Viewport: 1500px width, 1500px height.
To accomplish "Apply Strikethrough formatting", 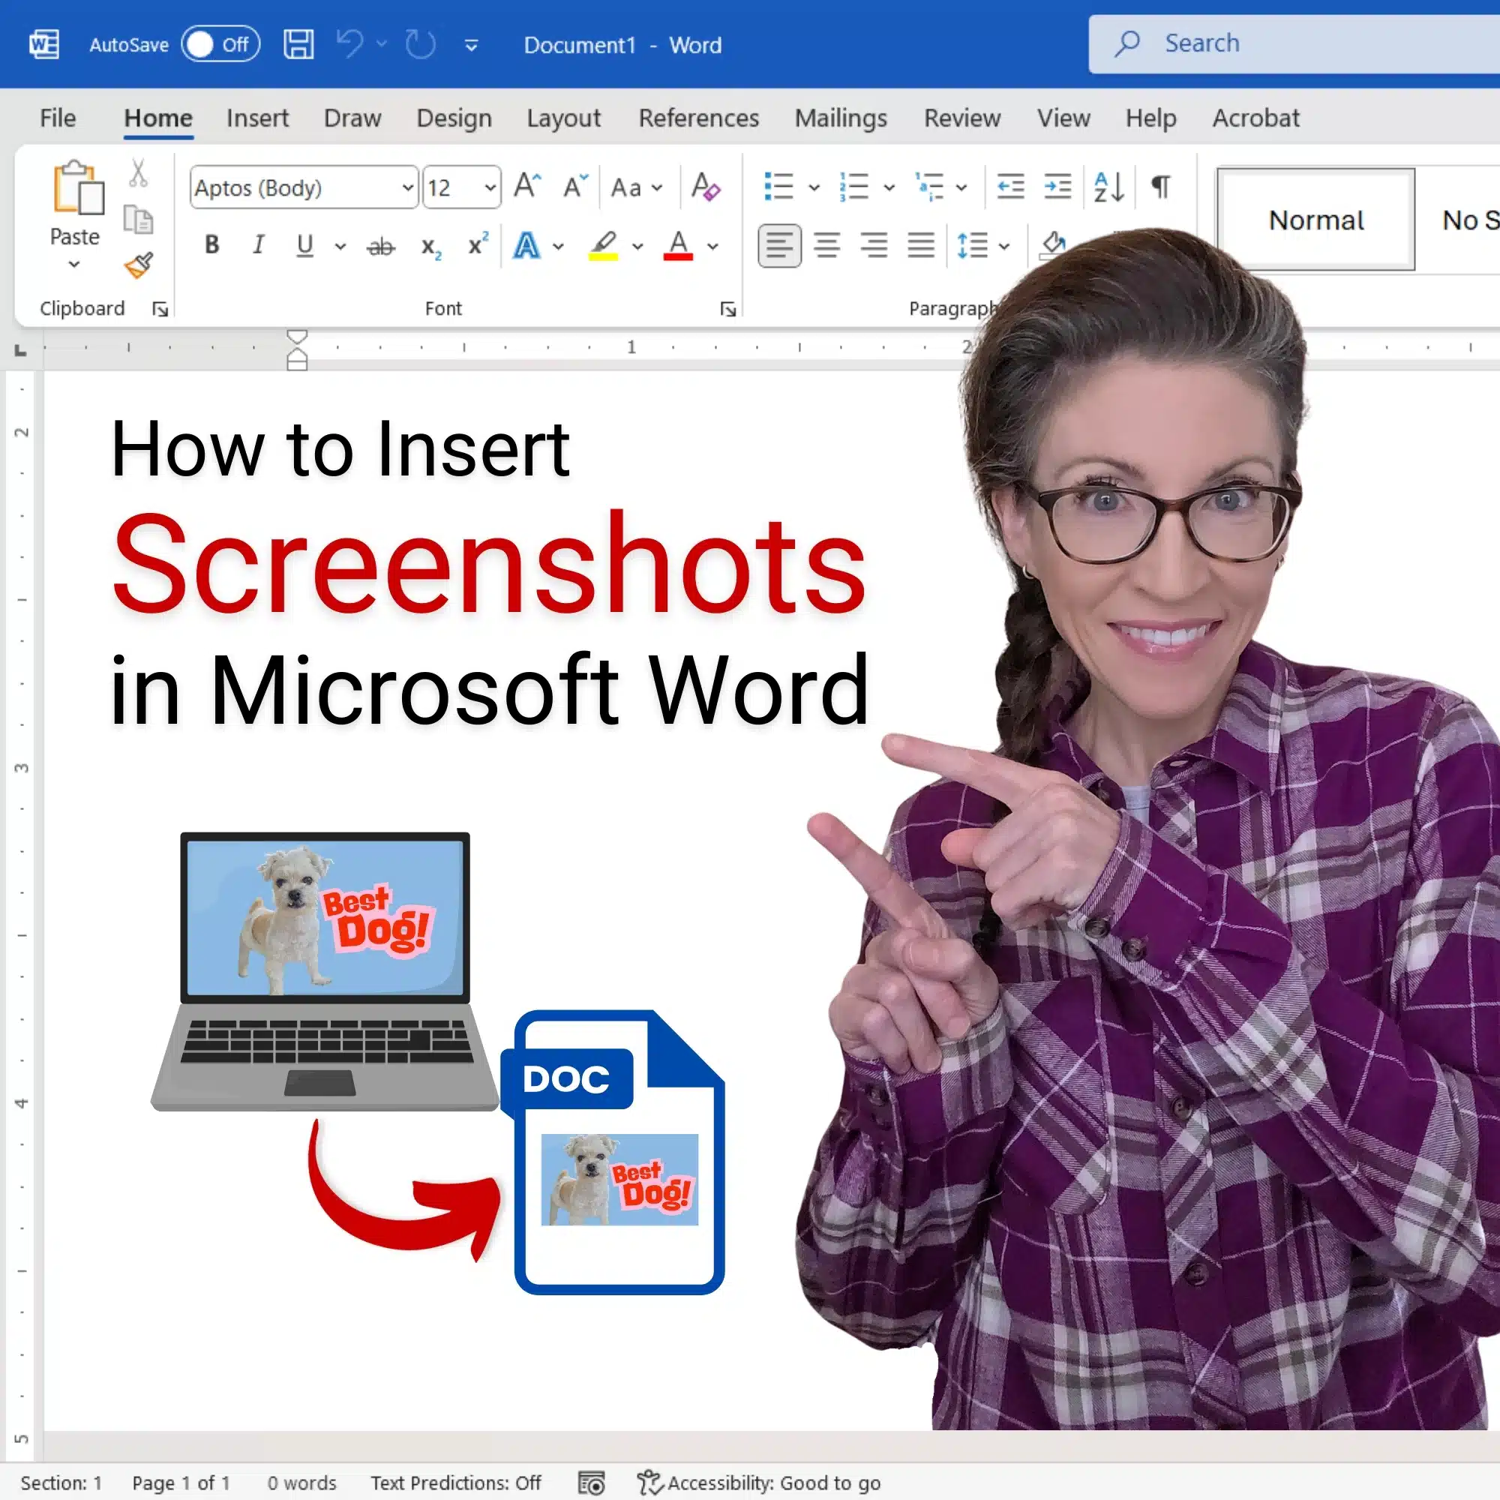I will (380, 247).
